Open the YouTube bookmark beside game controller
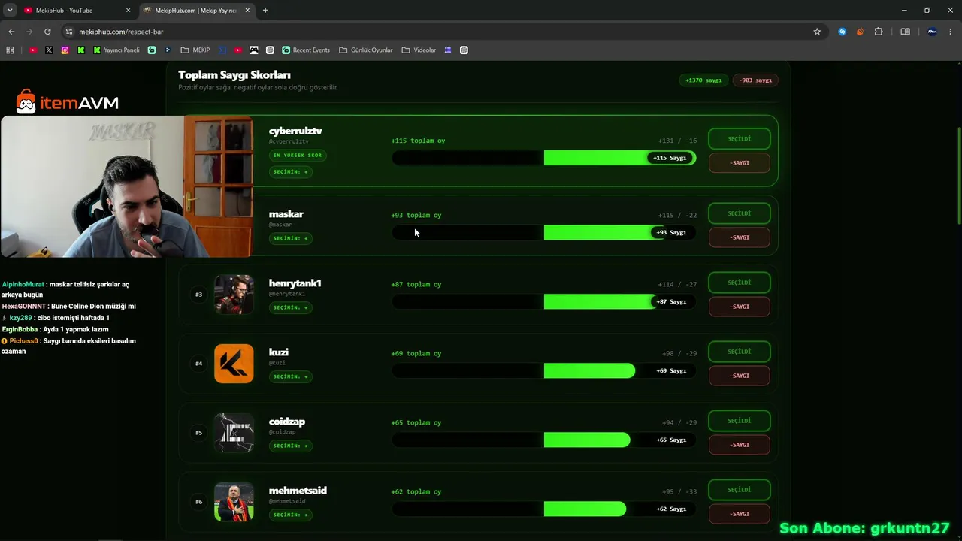This screenshot has width=962, height=541. (238, 50)
